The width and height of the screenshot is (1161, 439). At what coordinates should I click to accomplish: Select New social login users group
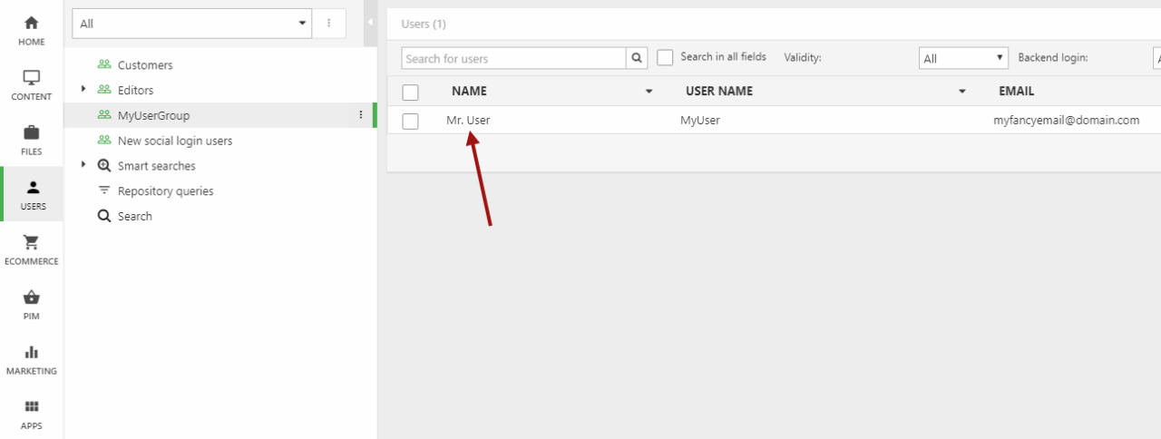tap(174, 141)
